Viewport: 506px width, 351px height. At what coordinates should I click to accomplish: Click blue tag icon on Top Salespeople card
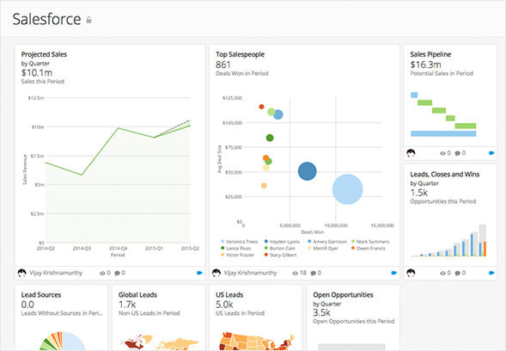pyautogui.click(x=394, y=273)
